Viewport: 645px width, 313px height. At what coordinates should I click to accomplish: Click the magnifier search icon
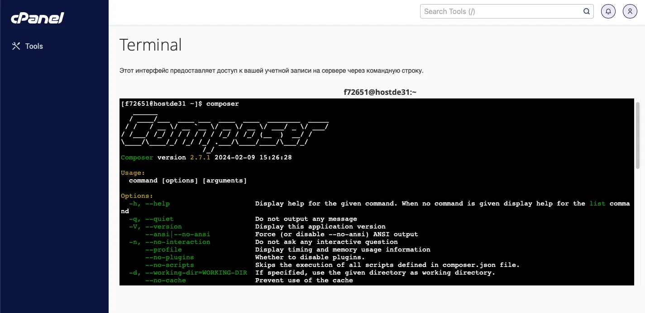[586, 11]
